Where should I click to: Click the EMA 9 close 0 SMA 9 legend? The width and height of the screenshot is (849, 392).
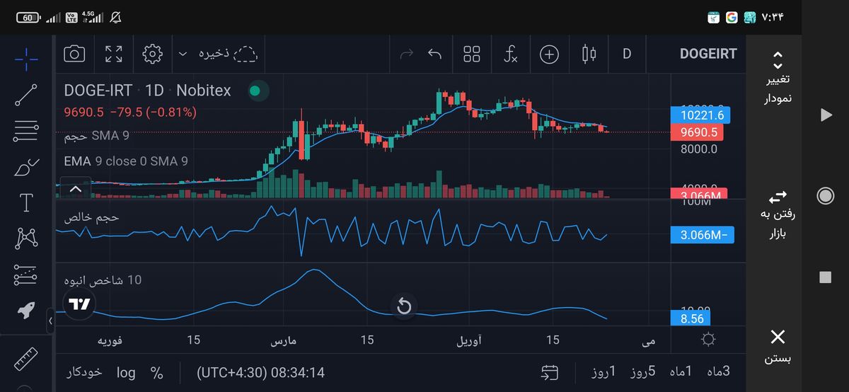pos(125,161)
